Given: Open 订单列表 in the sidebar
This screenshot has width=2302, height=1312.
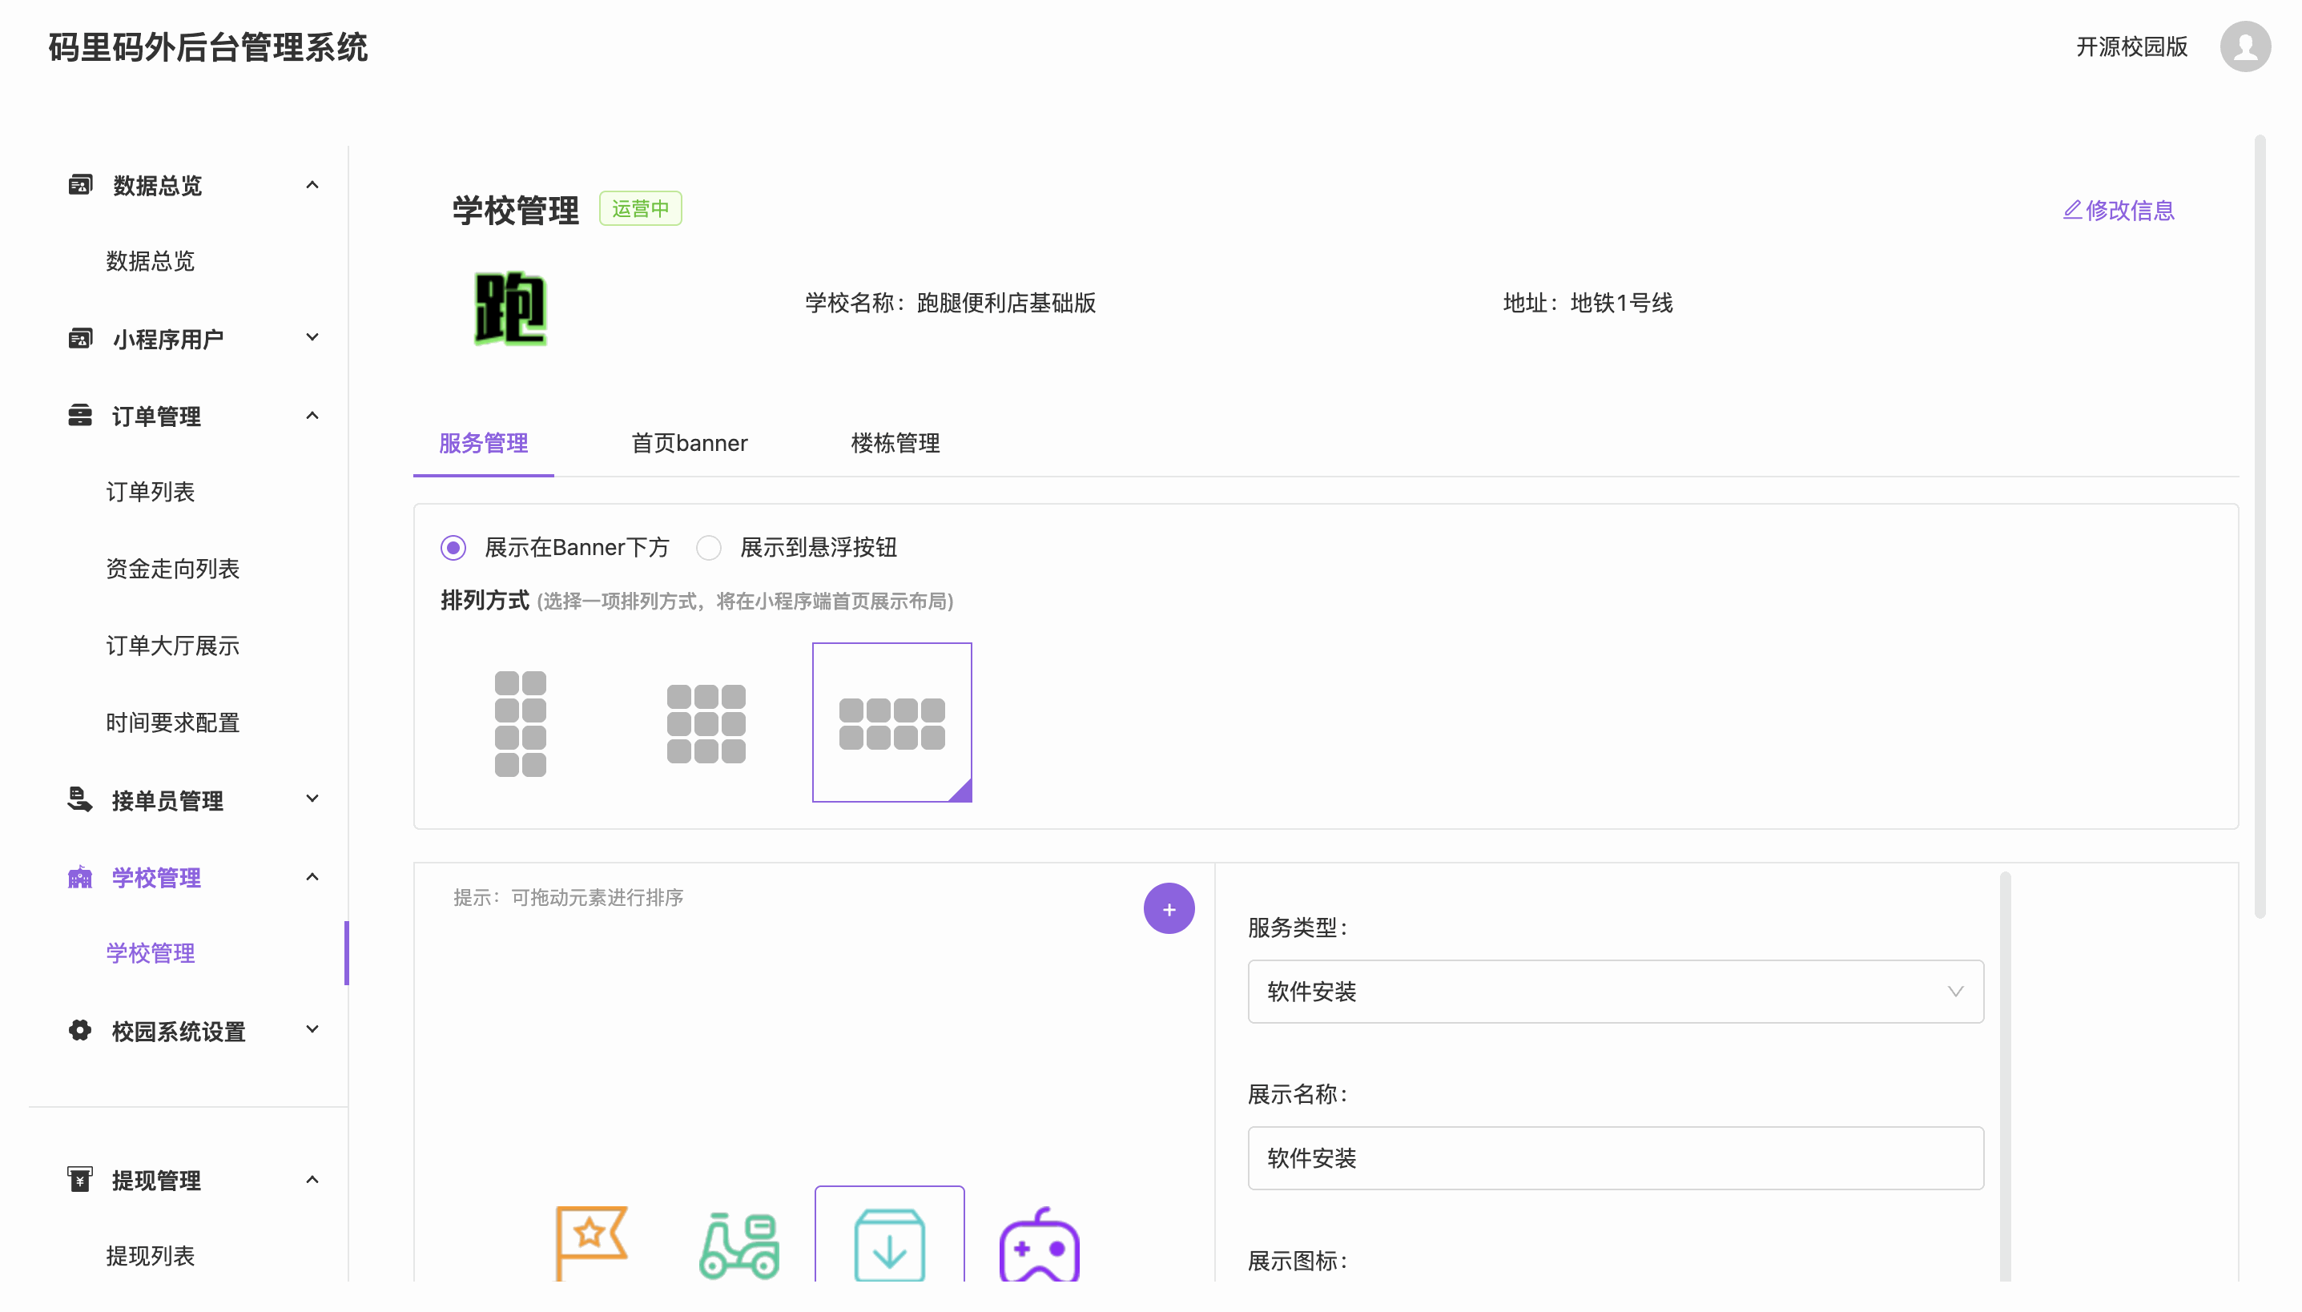Looking at the screenshot, I should pyautogui.click(x=150, y=492).
